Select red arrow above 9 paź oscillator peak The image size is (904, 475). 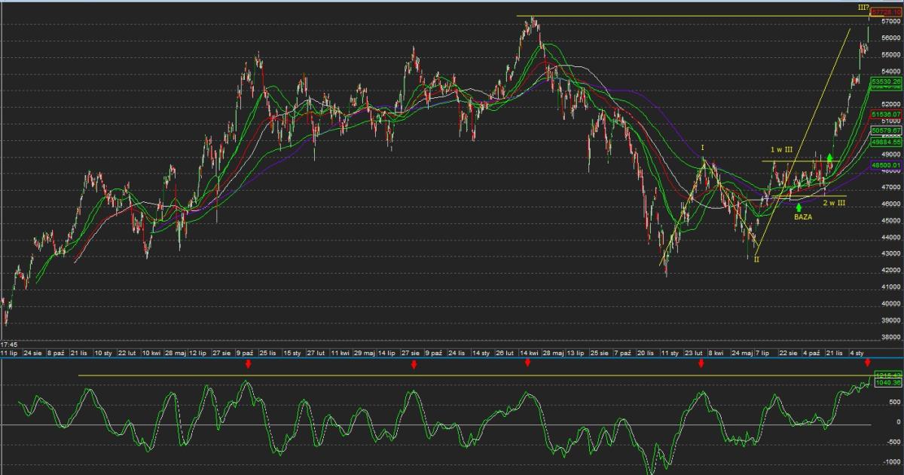pos(248,364)
